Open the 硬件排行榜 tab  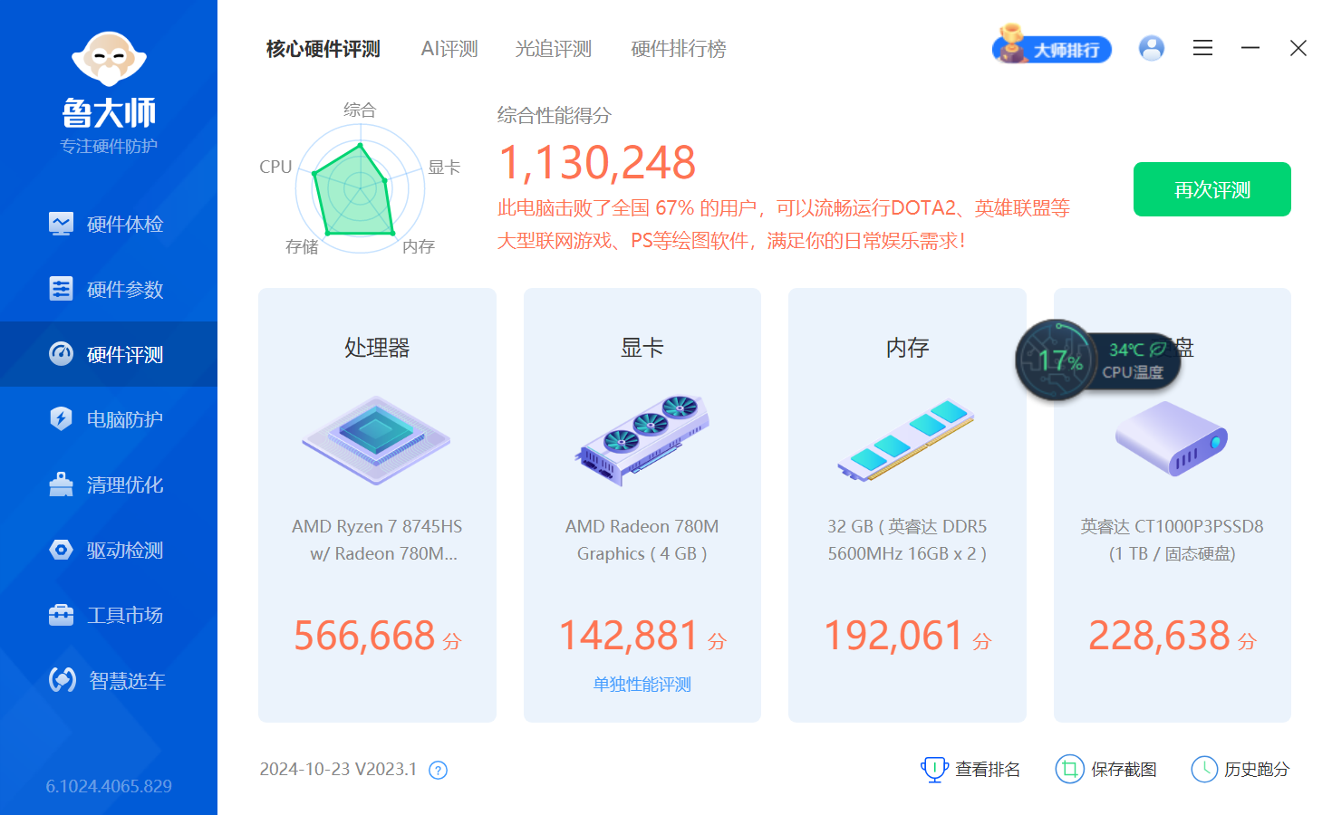pos(679,49)
